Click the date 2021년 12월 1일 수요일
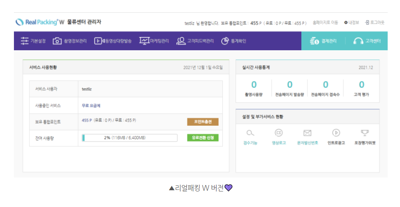 click(x=203, y=67)
